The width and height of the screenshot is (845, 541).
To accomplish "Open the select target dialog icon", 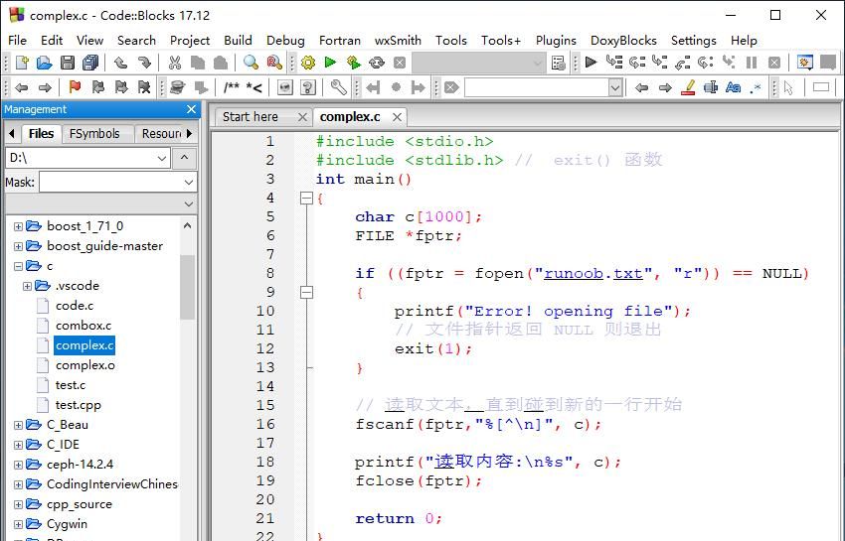I will (559, 63).
